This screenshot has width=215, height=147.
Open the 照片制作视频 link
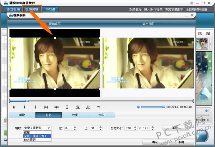point(153,9)
